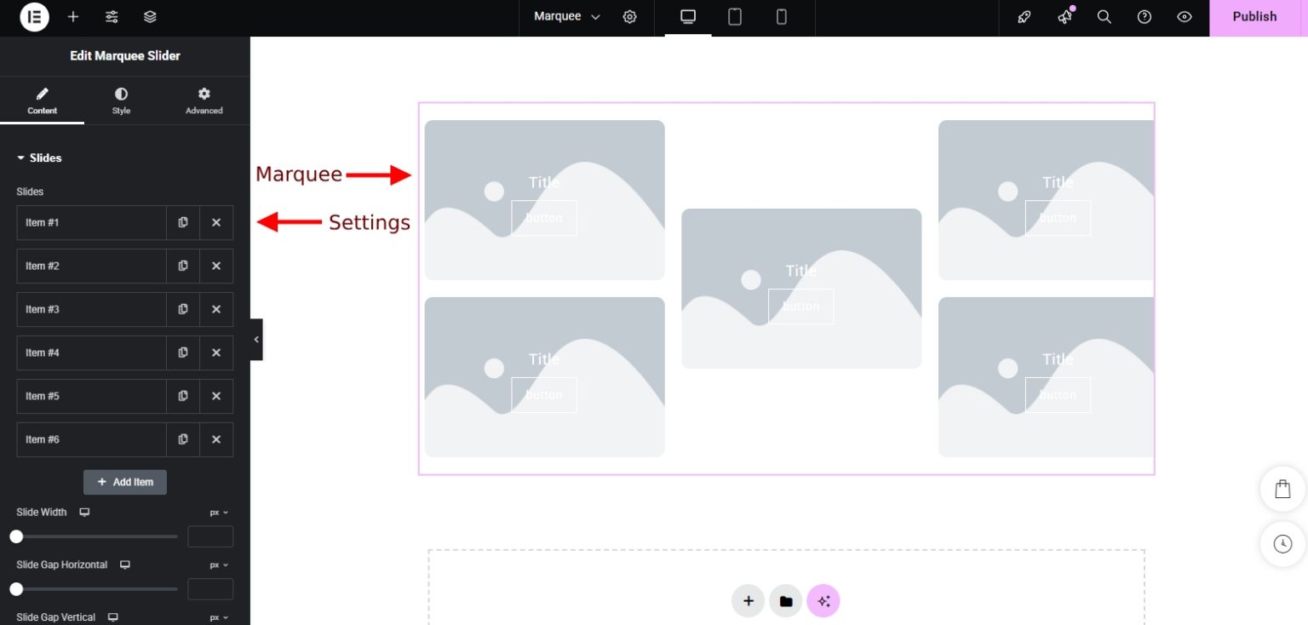Open site settings sliders icon

click(x=112, y=17)
